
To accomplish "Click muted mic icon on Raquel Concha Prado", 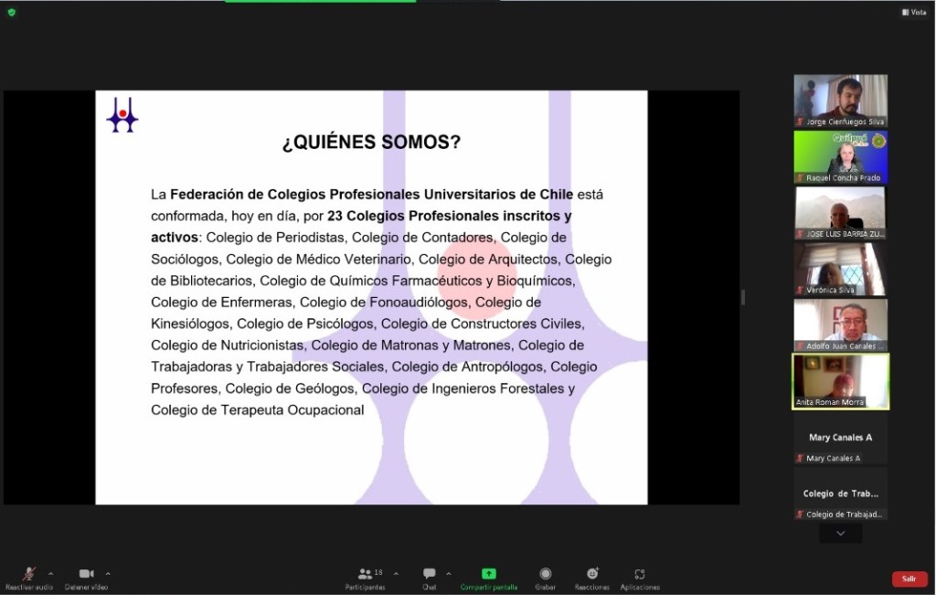I will pyautogui.click(x=800, y=178).
